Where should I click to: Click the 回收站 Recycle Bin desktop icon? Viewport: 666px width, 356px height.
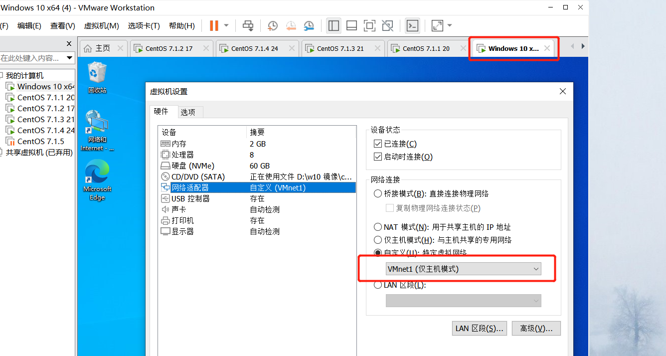click(x=97, y=77)
